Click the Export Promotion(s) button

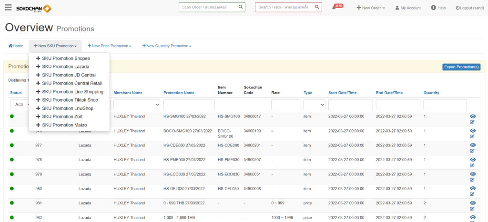(461, 67)
